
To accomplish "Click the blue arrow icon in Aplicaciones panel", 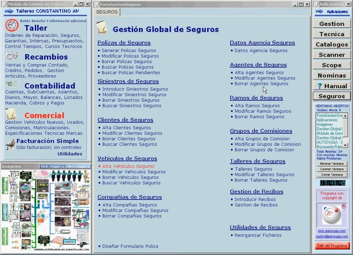I will (319, 11).
